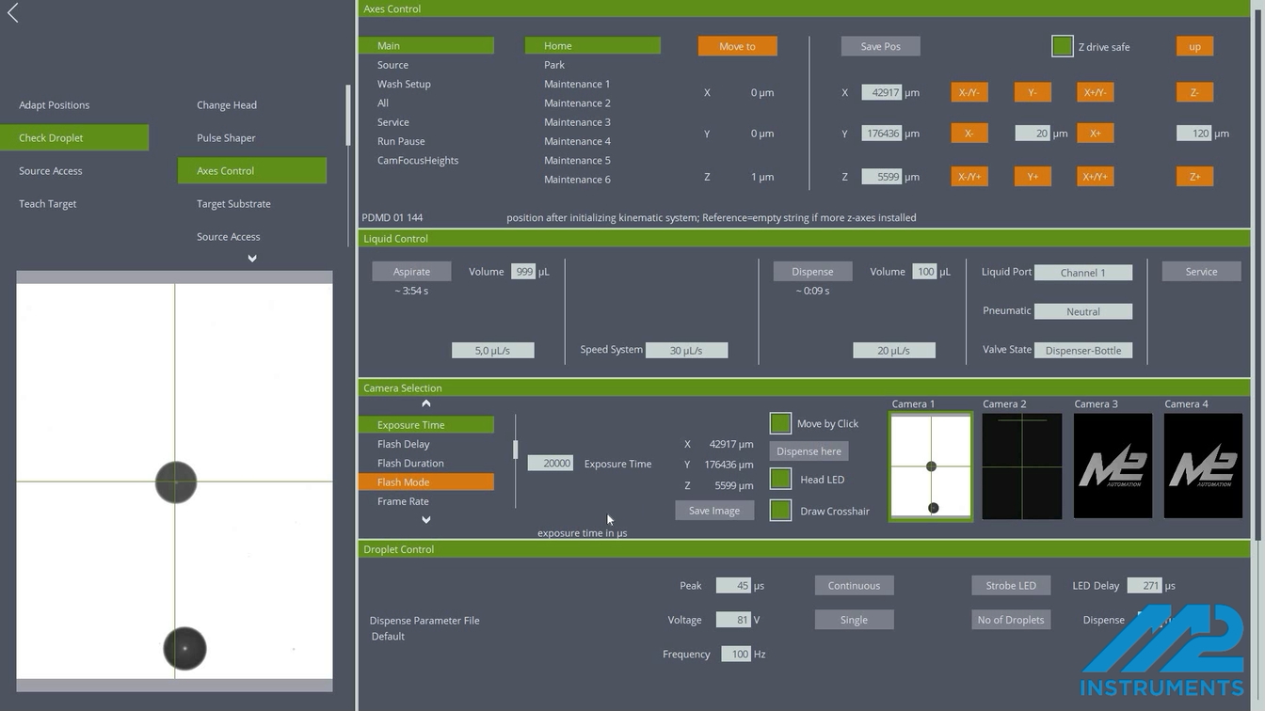Click the Move to button
This screenshot has width=1265, height=711.
tap(737, 46)
